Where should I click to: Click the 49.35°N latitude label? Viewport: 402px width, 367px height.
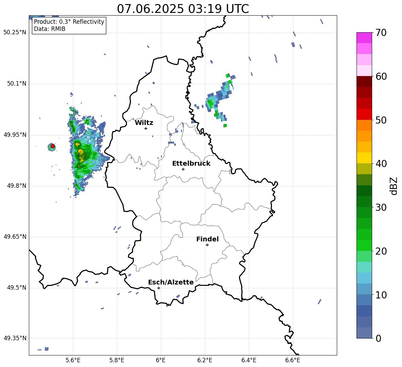(15, 338)
